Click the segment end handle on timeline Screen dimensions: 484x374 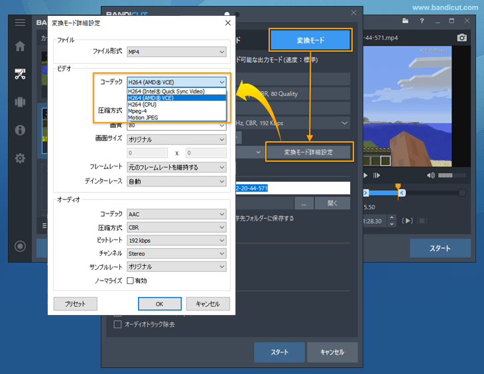(x=402, y=193)
